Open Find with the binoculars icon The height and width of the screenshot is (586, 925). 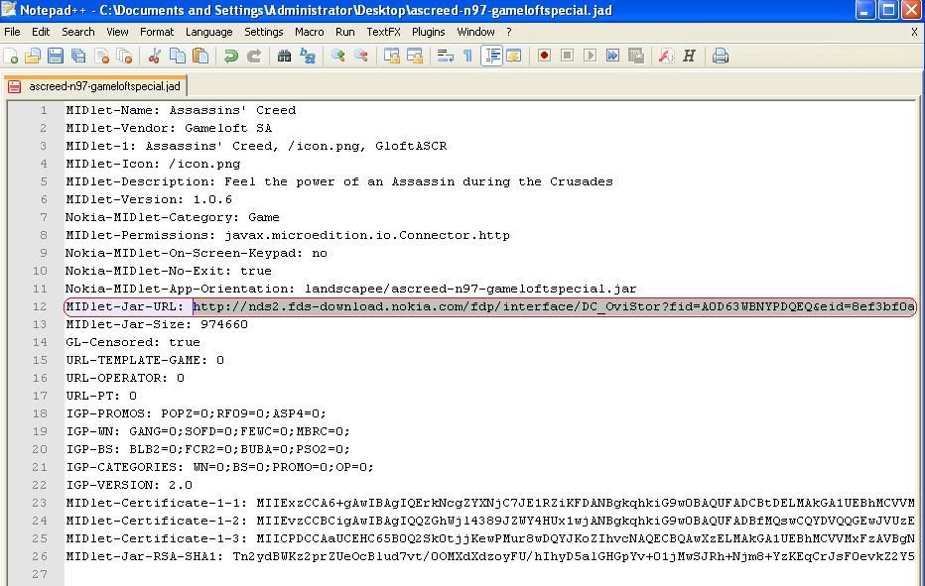[284, 56]
